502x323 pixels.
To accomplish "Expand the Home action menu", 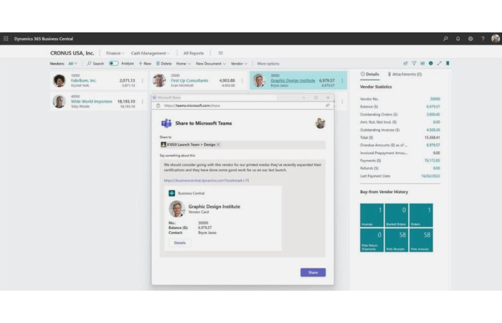I will point(183,63).
